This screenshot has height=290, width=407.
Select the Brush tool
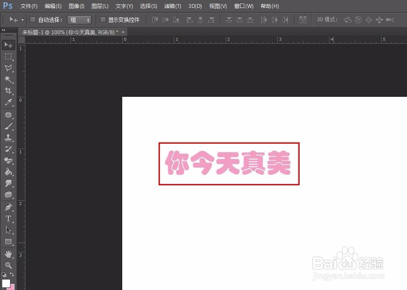pyautogui.click(x=8, y=126)
